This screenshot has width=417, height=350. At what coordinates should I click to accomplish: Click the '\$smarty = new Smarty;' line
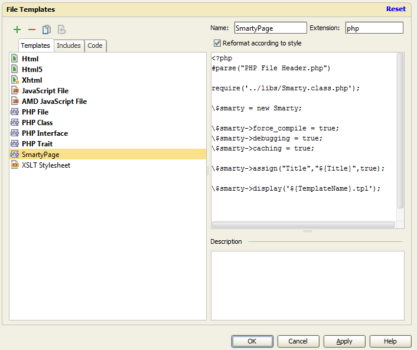click(x=257, y=109)
